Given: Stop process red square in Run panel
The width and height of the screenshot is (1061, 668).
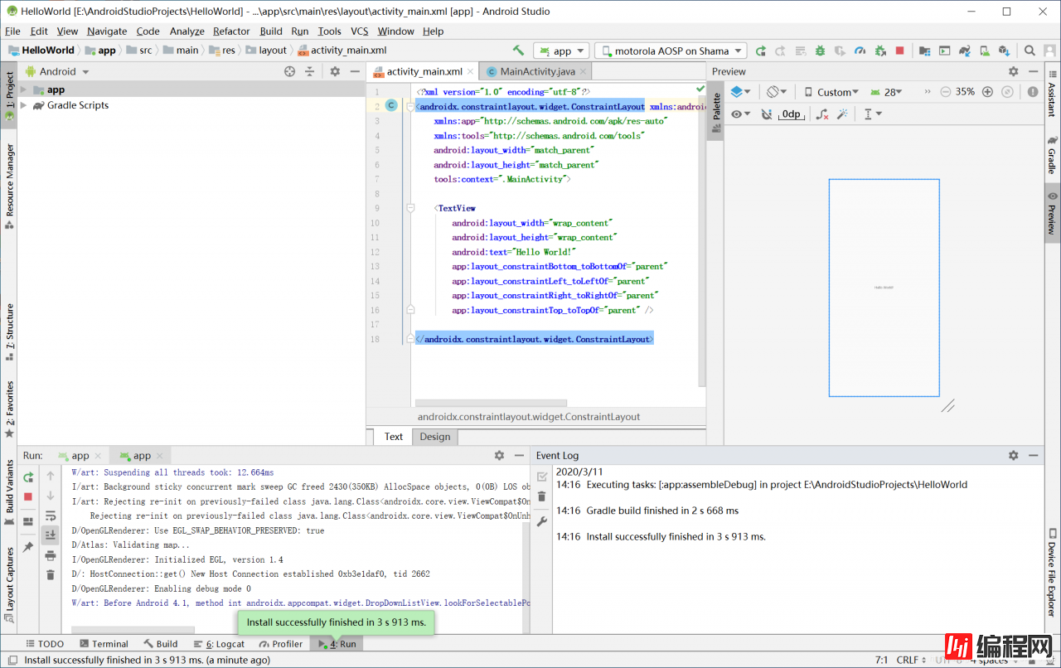Looking at the screenshot, I should point(28,496).
